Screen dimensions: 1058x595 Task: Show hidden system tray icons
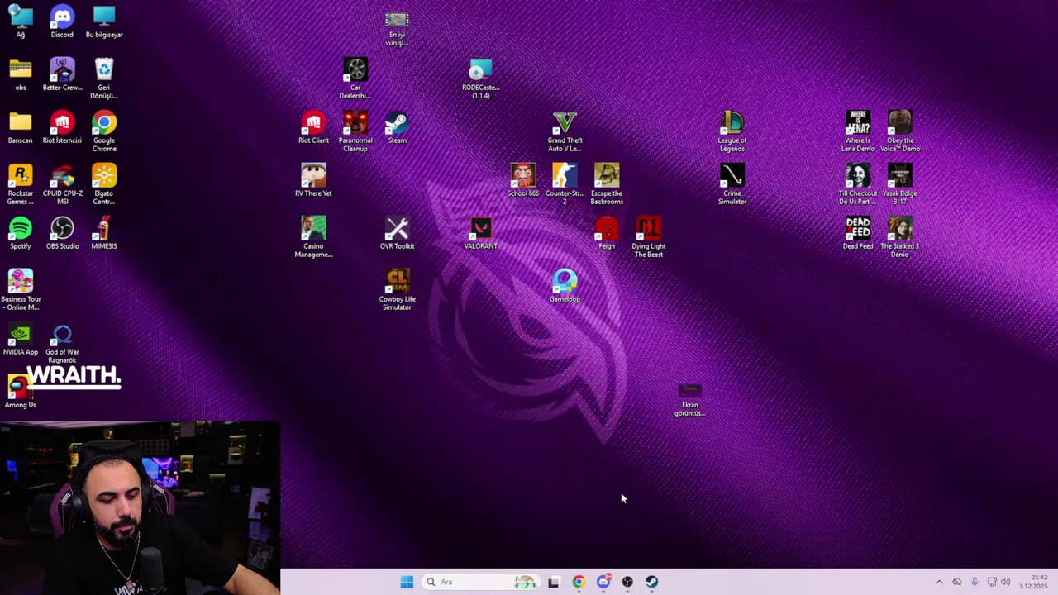(939, 582)
